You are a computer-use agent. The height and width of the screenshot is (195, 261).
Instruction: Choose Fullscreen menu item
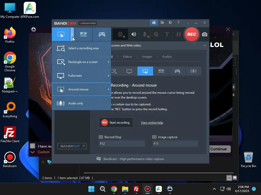point(81,76)
